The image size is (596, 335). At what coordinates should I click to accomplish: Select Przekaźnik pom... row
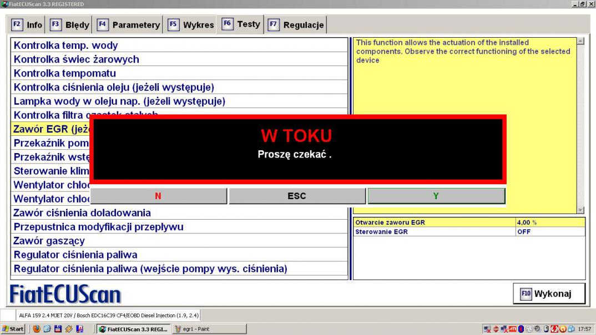coord(50,143)
